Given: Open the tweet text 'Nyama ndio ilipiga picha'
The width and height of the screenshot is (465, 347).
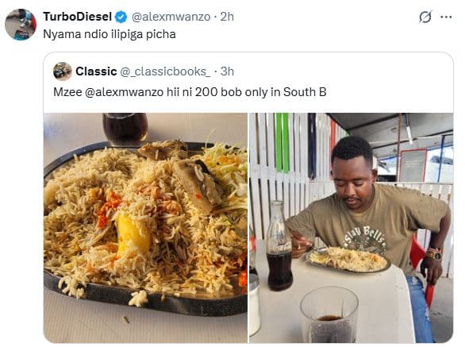Looking at the screenshot, I should pyautogui.click(x=110, y=34).
